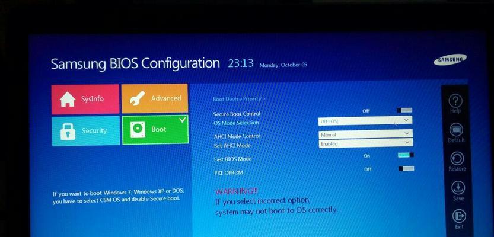Image resolution: width=494 pixels, height=237 pixels.
Task: Click the Samsung BIOS Configuration title
Action: click(135, 63)
